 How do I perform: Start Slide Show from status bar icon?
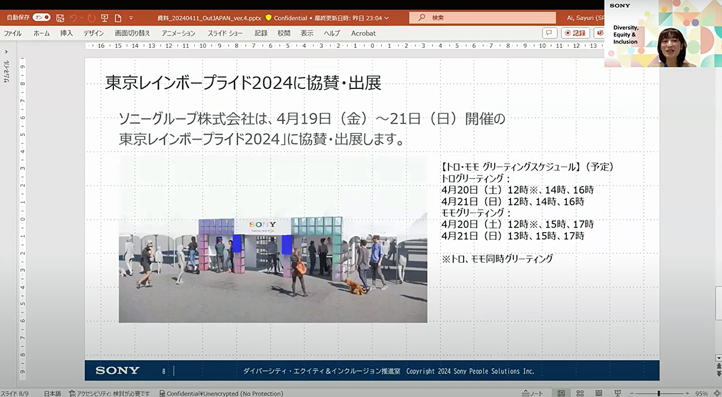(x=618, y=393)
